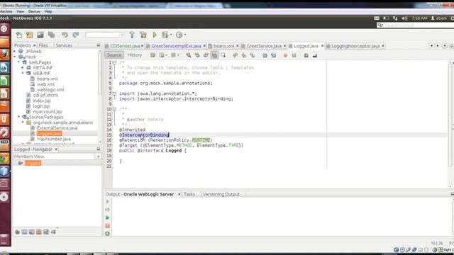Click the Build Project hammer icon
This screenshot has width=454, height=255.
click(132, 35)
